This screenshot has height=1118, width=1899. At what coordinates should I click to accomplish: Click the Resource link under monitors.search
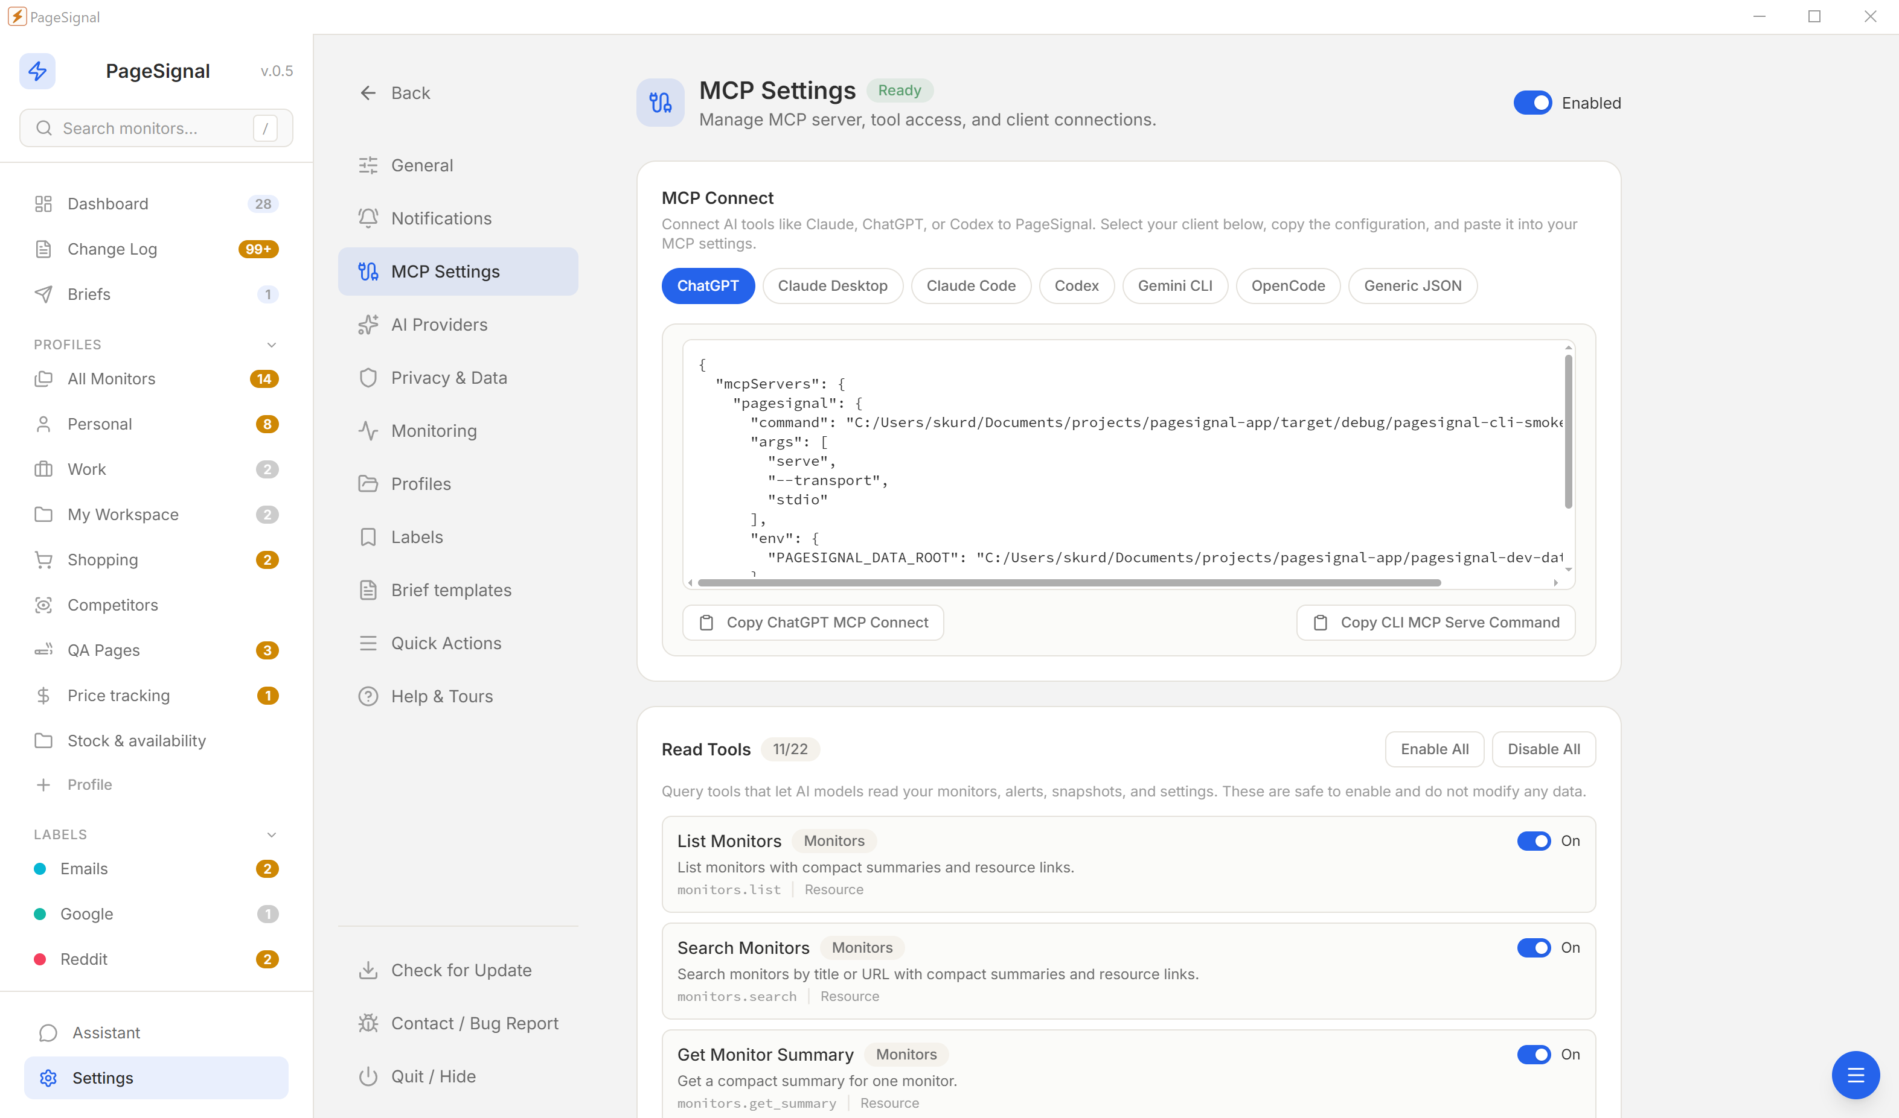click(x=850, y=996)
